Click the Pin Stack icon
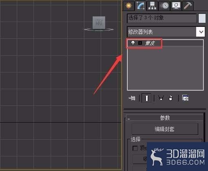Viewport: 208px width, 171px height. tap(132, 98)
